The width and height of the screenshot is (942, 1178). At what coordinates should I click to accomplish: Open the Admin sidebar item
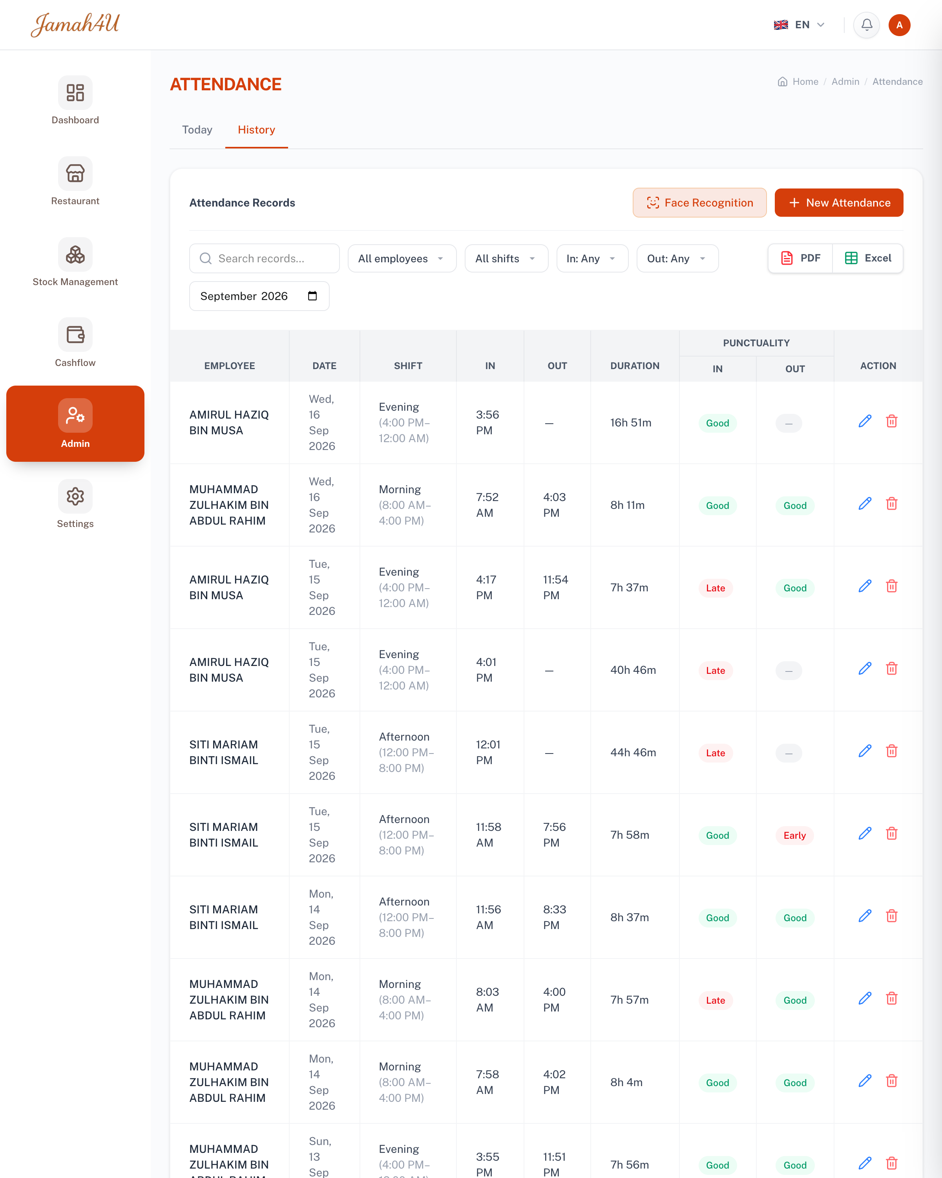tap(75, 423)
